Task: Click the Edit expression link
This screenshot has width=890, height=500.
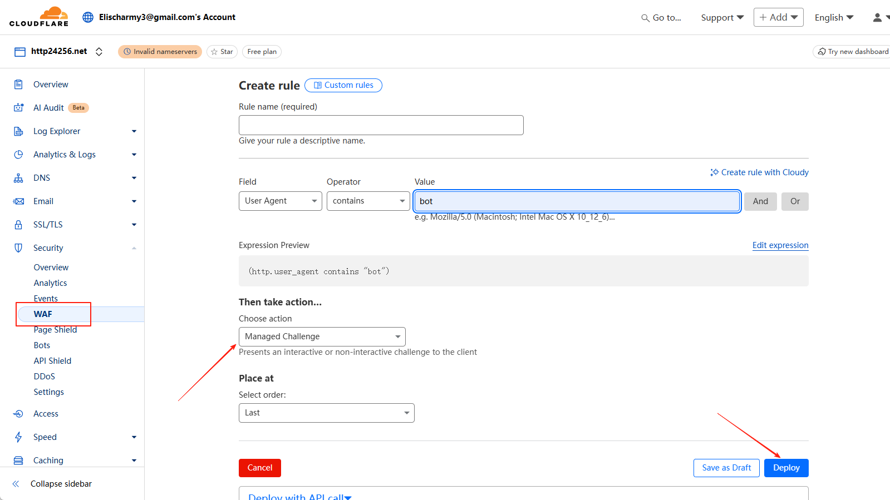Action: tap(780, 245)
